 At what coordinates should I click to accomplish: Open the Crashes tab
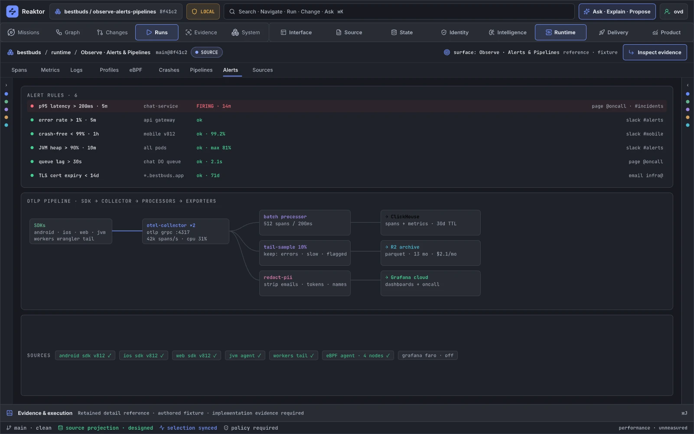169,70
